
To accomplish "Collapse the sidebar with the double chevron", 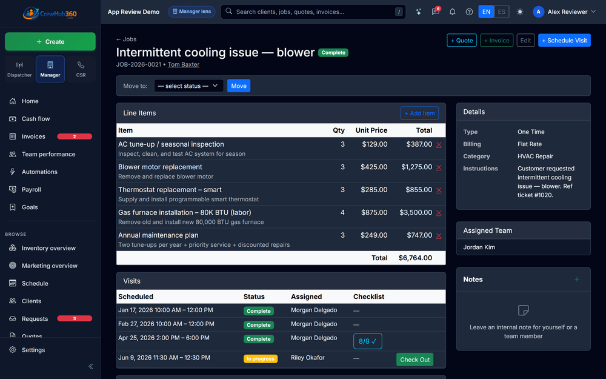I will tap(91, 366).
